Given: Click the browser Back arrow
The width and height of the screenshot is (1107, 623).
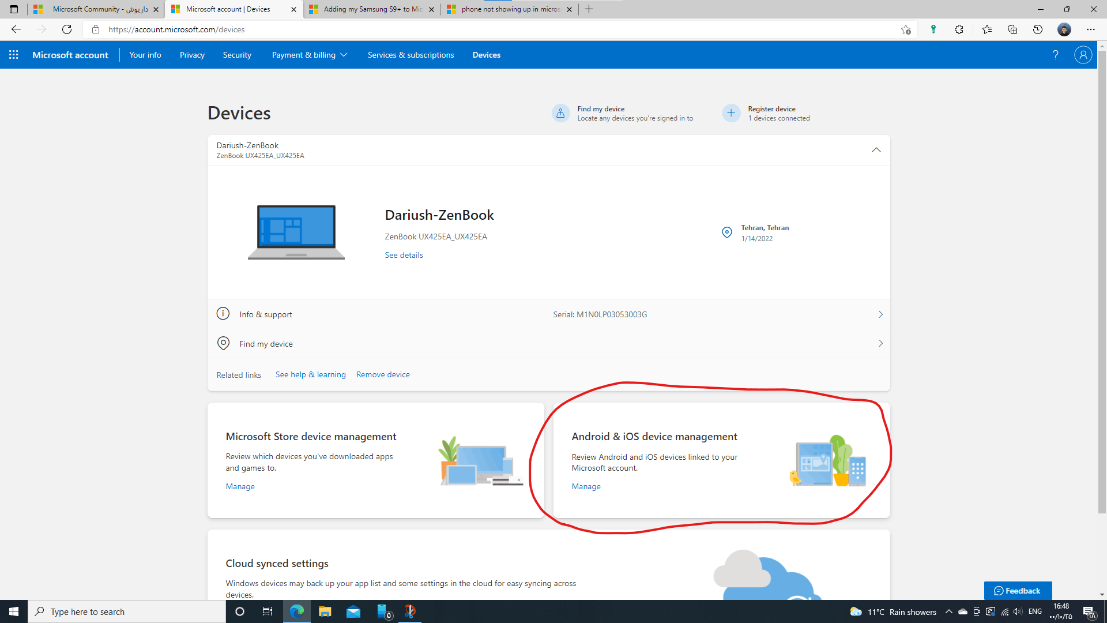Looking at the screenshot, I should [x=16, y=29].
